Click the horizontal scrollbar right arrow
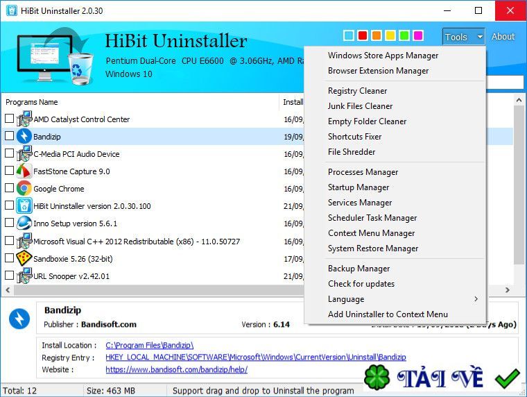 pyautogui.click(x=508, y=289)
